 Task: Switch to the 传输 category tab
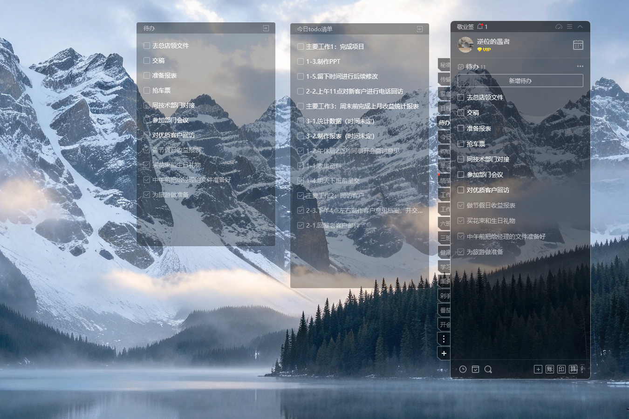[x=444, y=80]
